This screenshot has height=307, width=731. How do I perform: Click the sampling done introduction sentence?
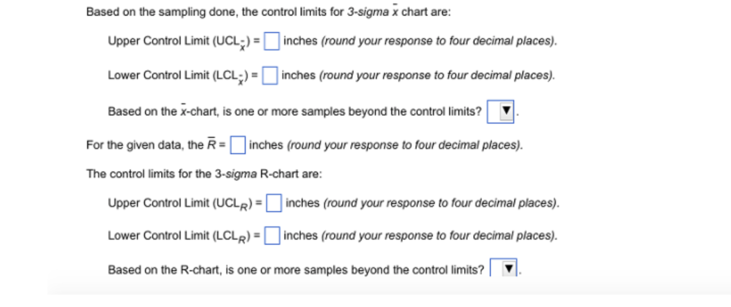coord(266,12)
